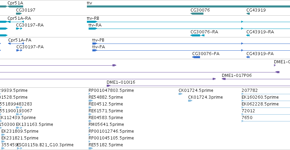
Task: Click the CK01724.3prime EST marker
Action: point(190,101)
